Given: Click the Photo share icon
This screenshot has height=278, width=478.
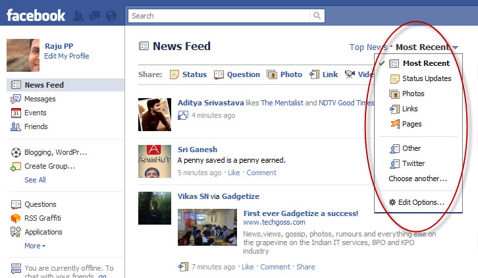Looking at the screenshot, I should (272, 74).
